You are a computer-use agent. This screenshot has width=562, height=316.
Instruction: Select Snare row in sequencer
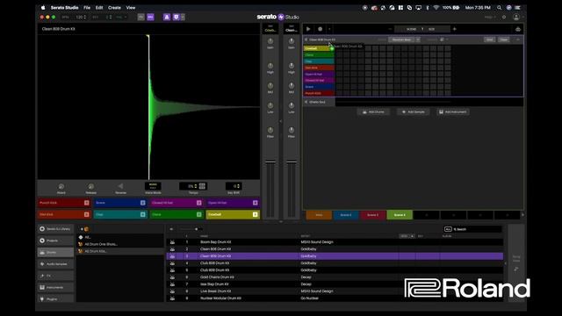(319, 87)
